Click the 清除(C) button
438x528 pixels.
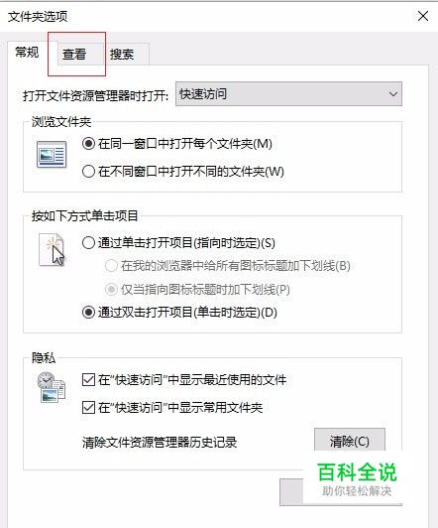[x=350, y=441]
